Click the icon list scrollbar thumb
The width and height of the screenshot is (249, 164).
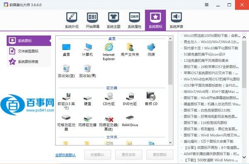point(171,63)
